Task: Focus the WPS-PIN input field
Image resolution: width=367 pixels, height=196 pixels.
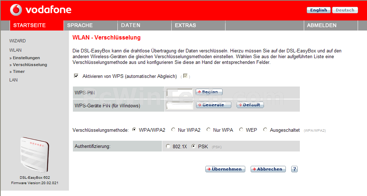Action: [180, 92]
